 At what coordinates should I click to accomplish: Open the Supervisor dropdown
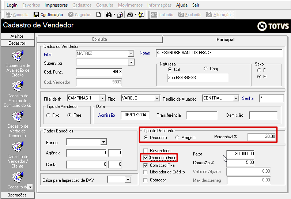(x=131, y=63)
